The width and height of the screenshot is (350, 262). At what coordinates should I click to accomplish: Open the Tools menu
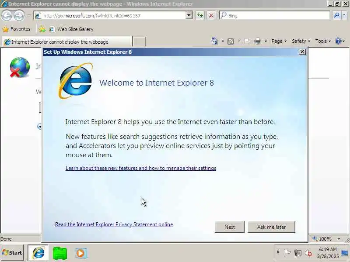tap(323, 41)
